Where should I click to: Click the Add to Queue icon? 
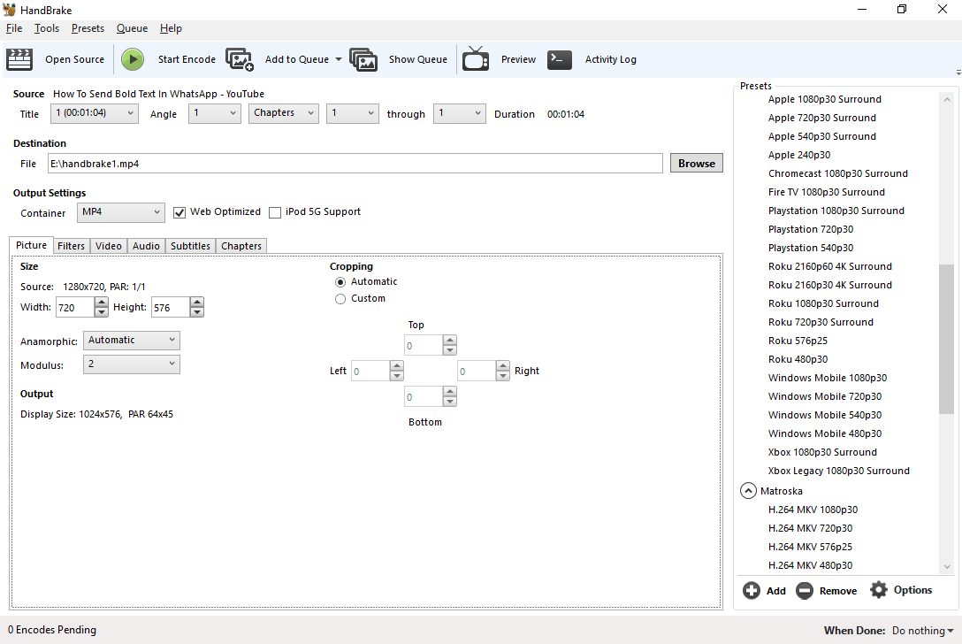coord(240,59)
